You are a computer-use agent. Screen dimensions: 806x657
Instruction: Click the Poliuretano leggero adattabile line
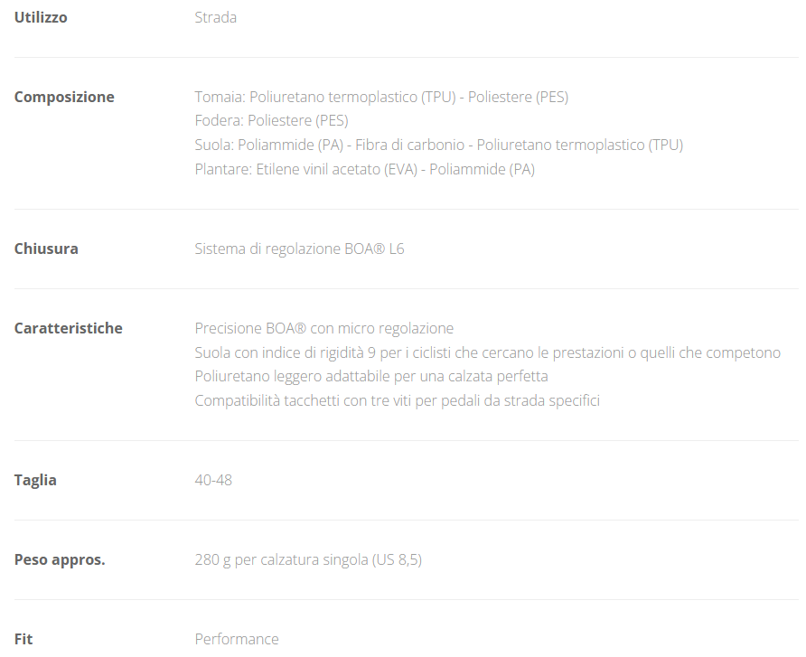pyautogui.click(x=371, y=376)
